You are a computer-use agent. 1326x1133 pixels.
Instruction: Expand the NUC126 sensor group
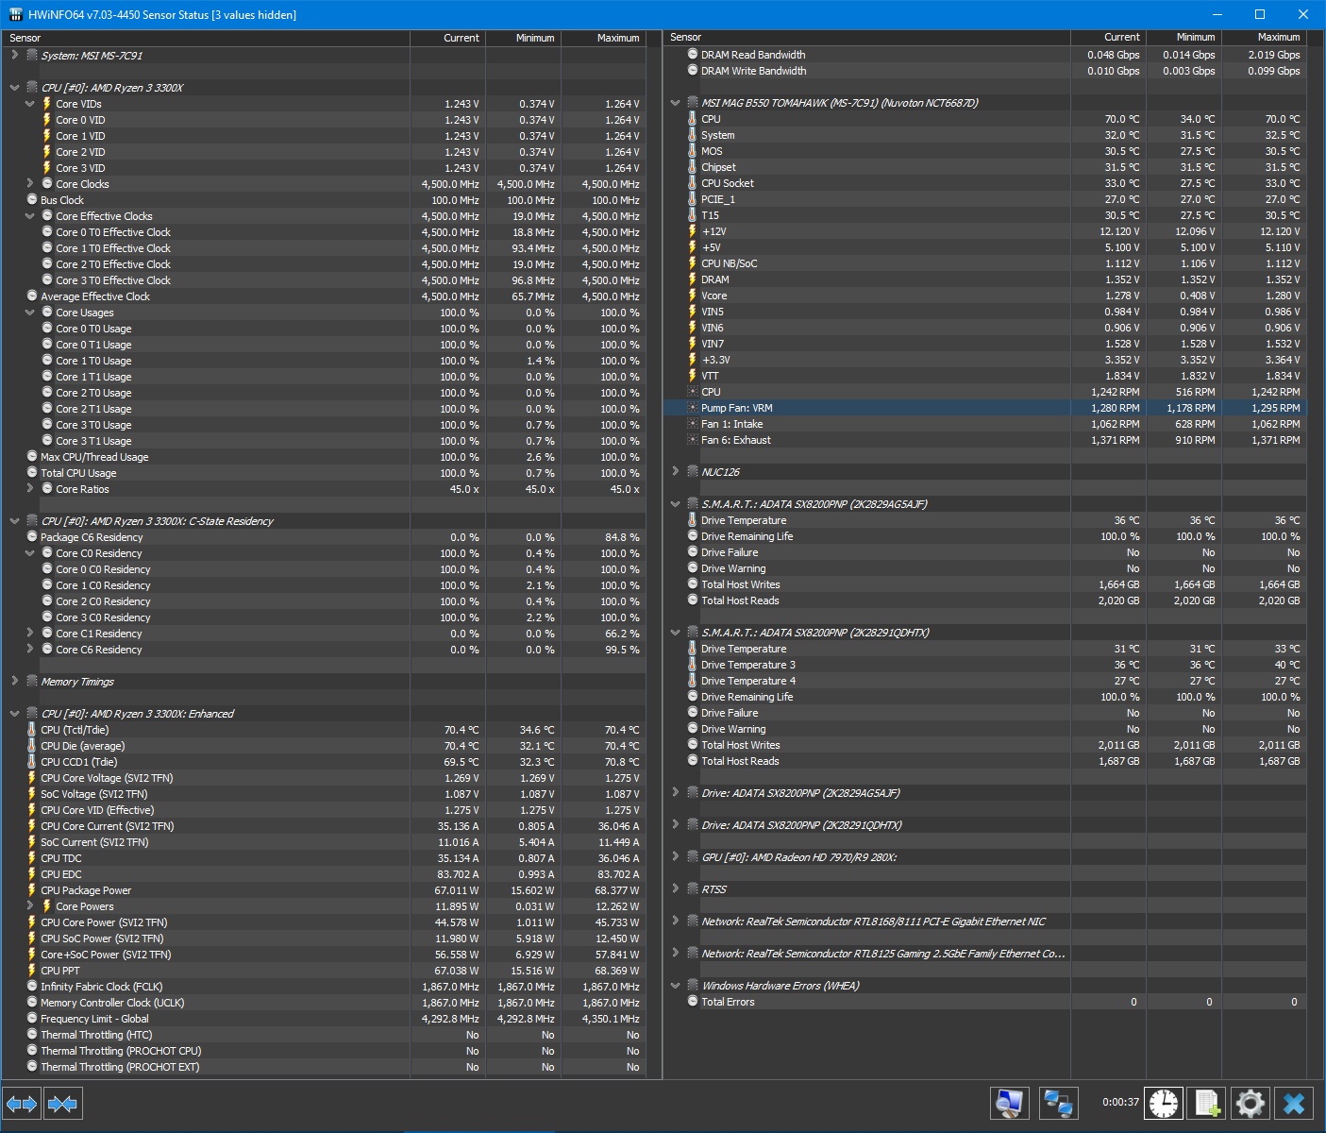pyautogui.click(x=675, y=472)
